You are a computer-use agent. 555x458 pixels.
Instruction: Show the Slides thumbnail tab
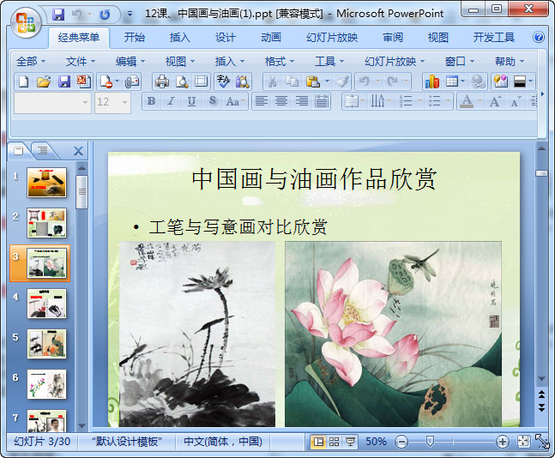(x=18, y=150)
